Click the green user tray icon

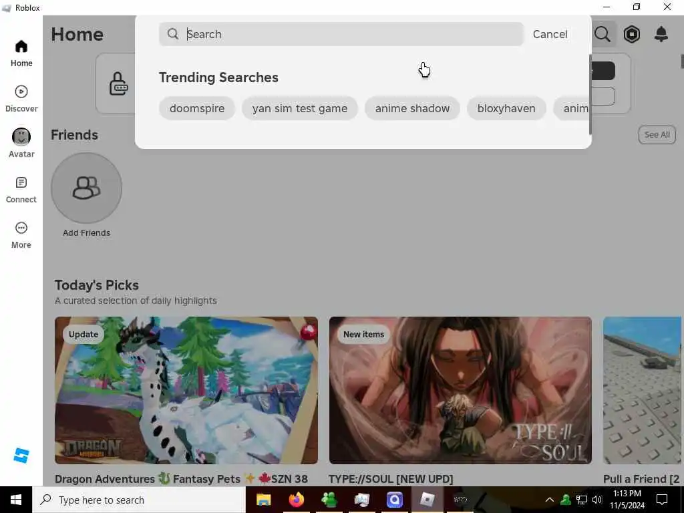pyautogui.click(x=566, y=500)
